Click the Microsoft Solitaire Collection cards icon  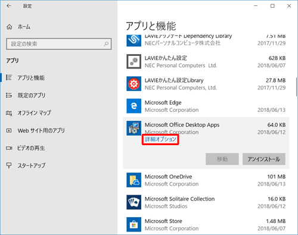tap(134, 202)
